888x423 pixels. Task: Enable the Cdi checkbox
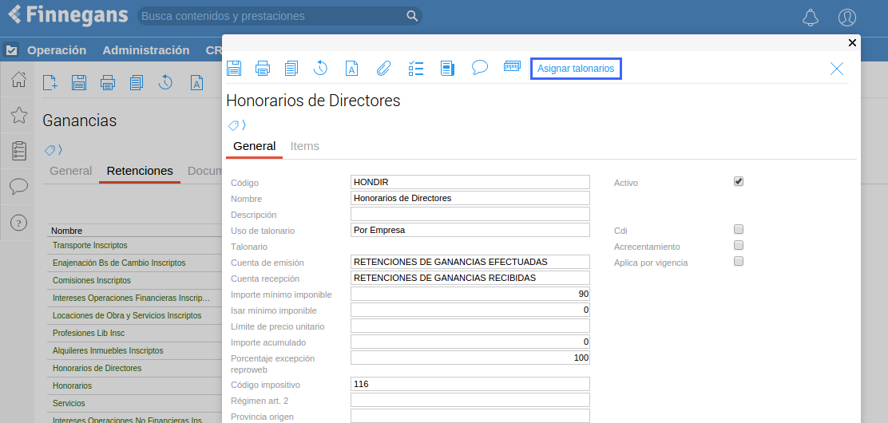click(x=739, y=230)
